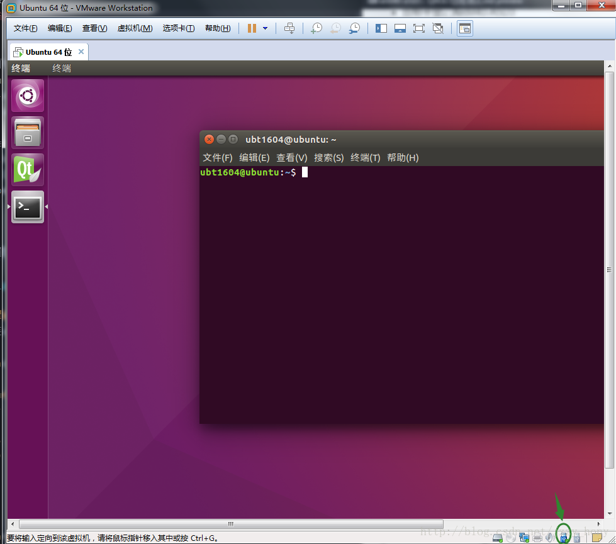Viewport: 616px width, 544px height.
Task: Open terminal 搜索(S) menu
Action: click(x=329, y=158)
